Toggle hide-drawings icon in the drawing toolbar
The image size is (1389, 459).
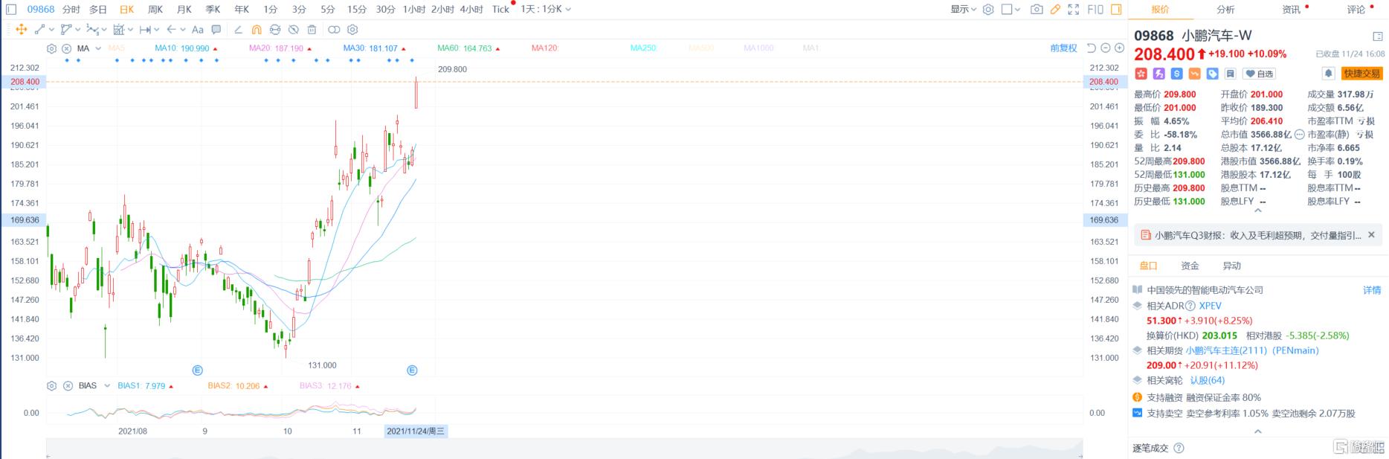click(294, 30)
